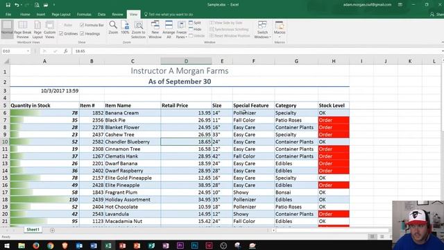This screenshot has height=250, width=444.
Task: Click the Retail Price header cell
Action: tap(186, 106)
